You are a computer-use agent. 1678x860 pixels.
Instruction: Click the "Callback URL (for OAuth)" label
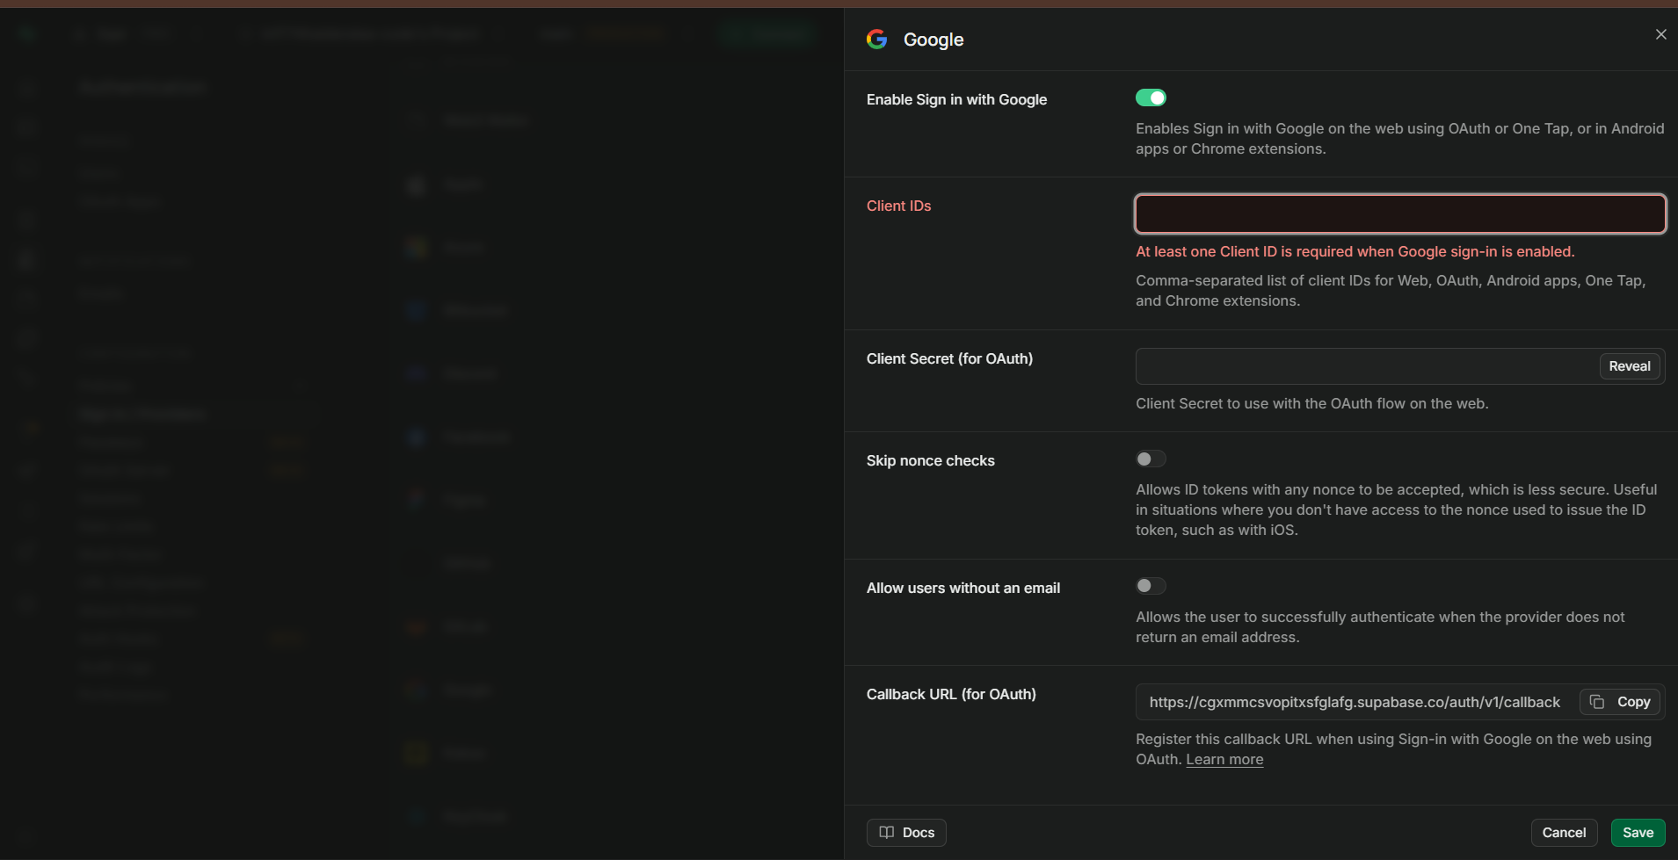tap(951, 694)
